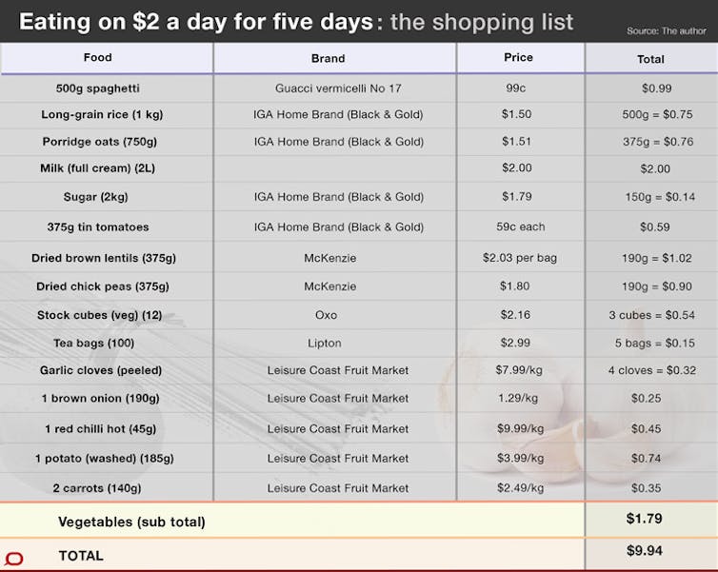Select the Lipton brand cell
The image size is (718, 572).
coord(324,344)
